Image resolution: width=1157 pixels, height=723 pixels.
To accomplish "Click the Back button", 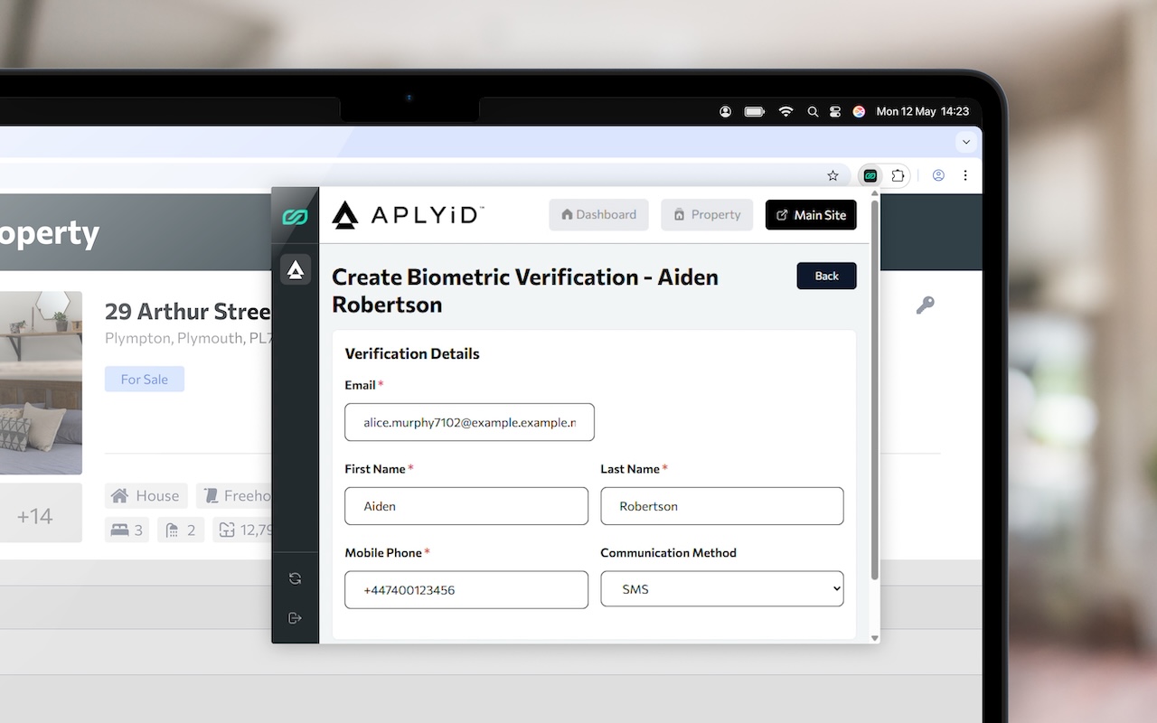I will 826,276.
